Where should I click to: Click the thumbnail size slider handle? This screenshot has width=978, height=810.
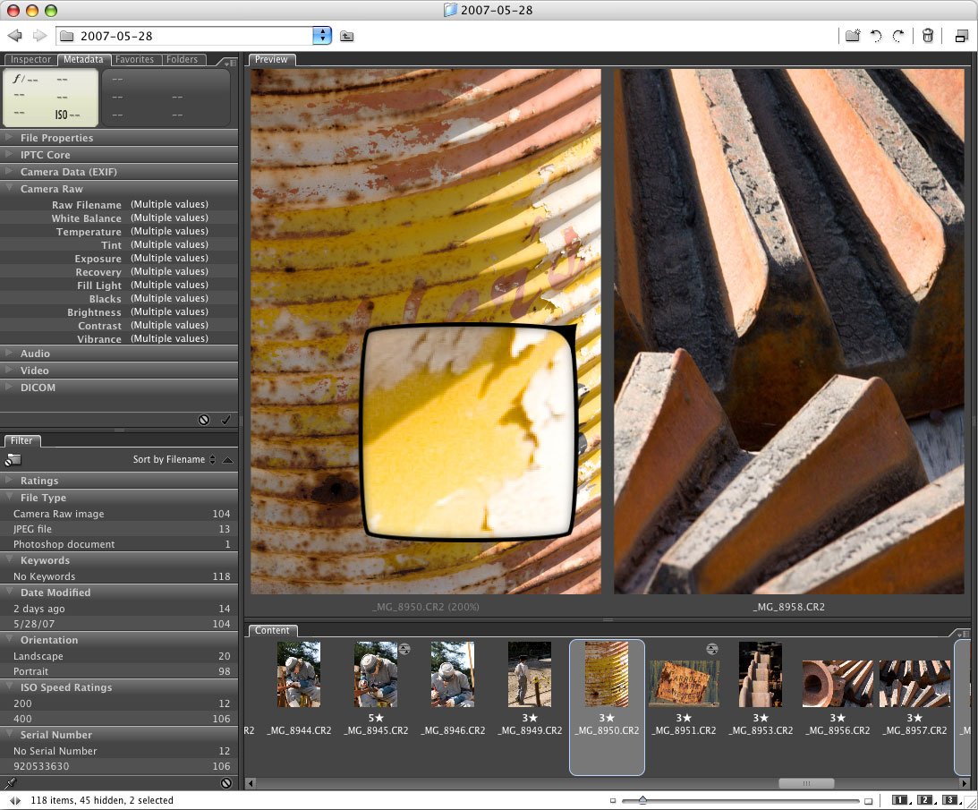[x=642, y=800]
